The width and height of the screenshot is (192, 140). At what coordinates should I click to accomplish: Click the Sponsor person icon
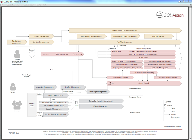(x=13, y=86)
